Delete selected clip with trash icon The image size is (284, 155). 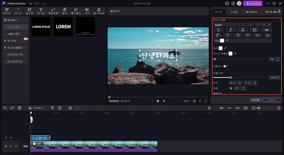coord(20,108)
